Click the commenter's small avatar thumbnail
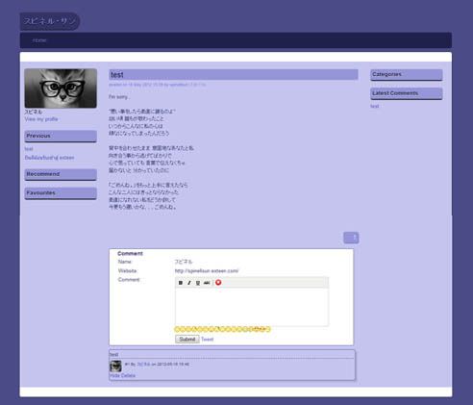This screenshot has width=473, height=405. click(x=115, y=366)
